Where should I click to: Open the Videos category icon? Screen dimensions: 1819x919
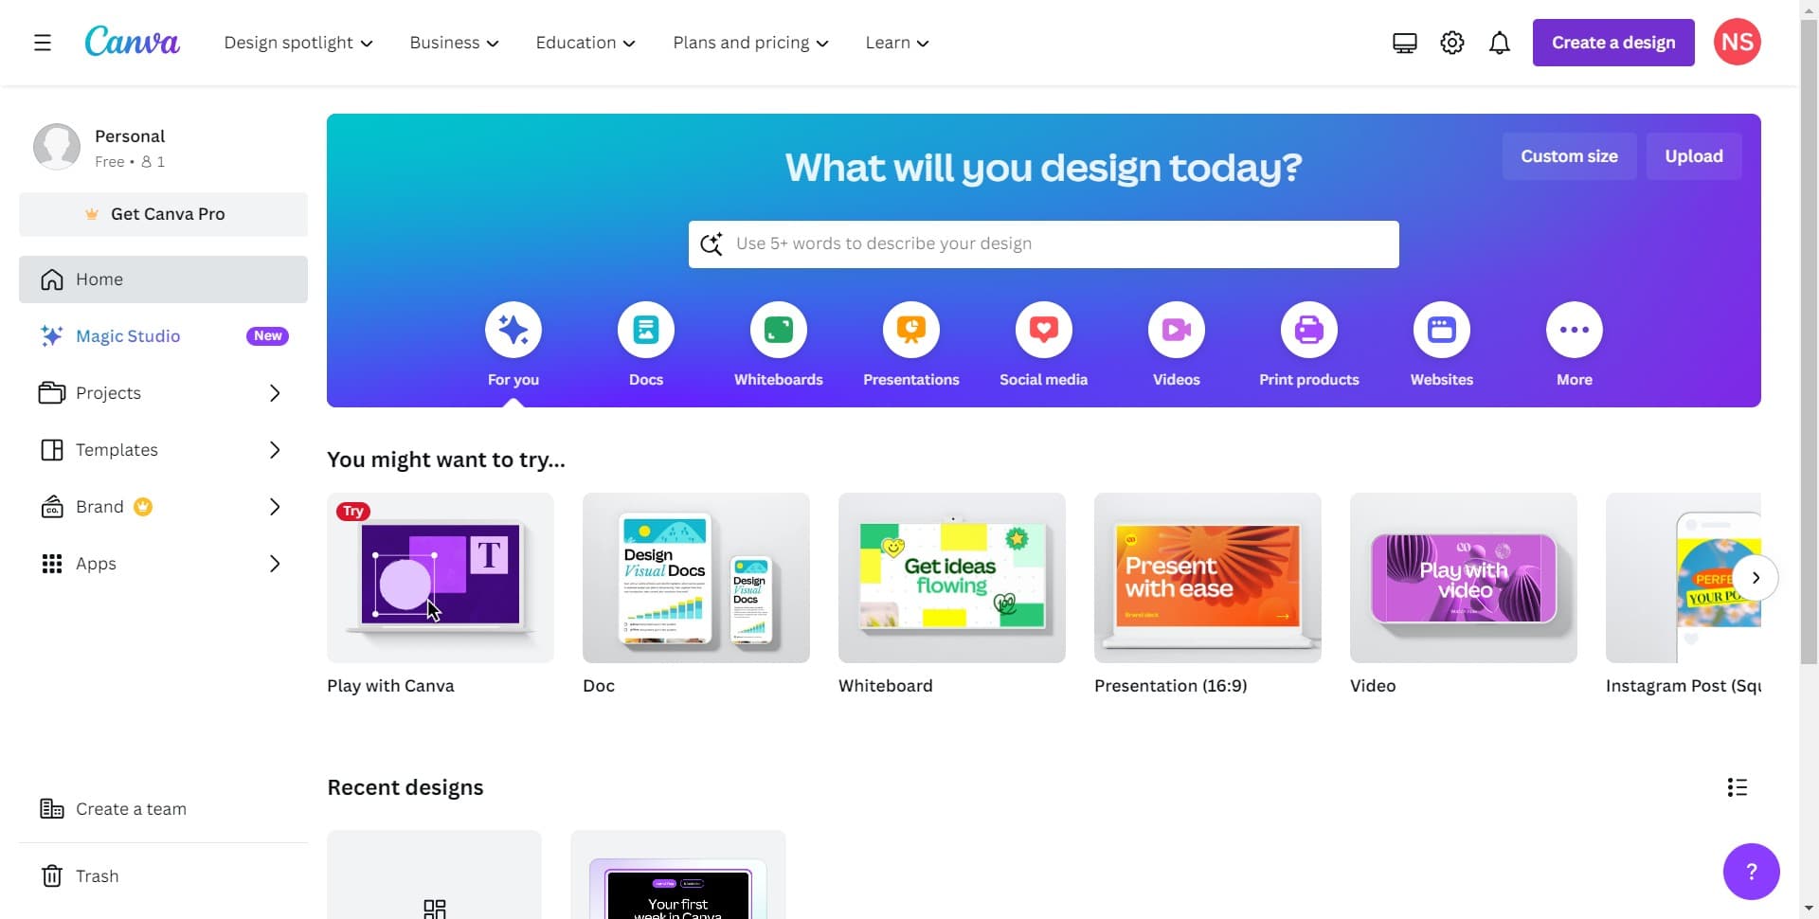pyautogui.click(x=1176, y=329)
